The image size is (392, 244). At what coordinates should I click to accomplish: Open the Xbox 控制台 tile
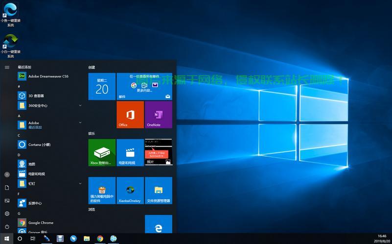tap(102, 153)
